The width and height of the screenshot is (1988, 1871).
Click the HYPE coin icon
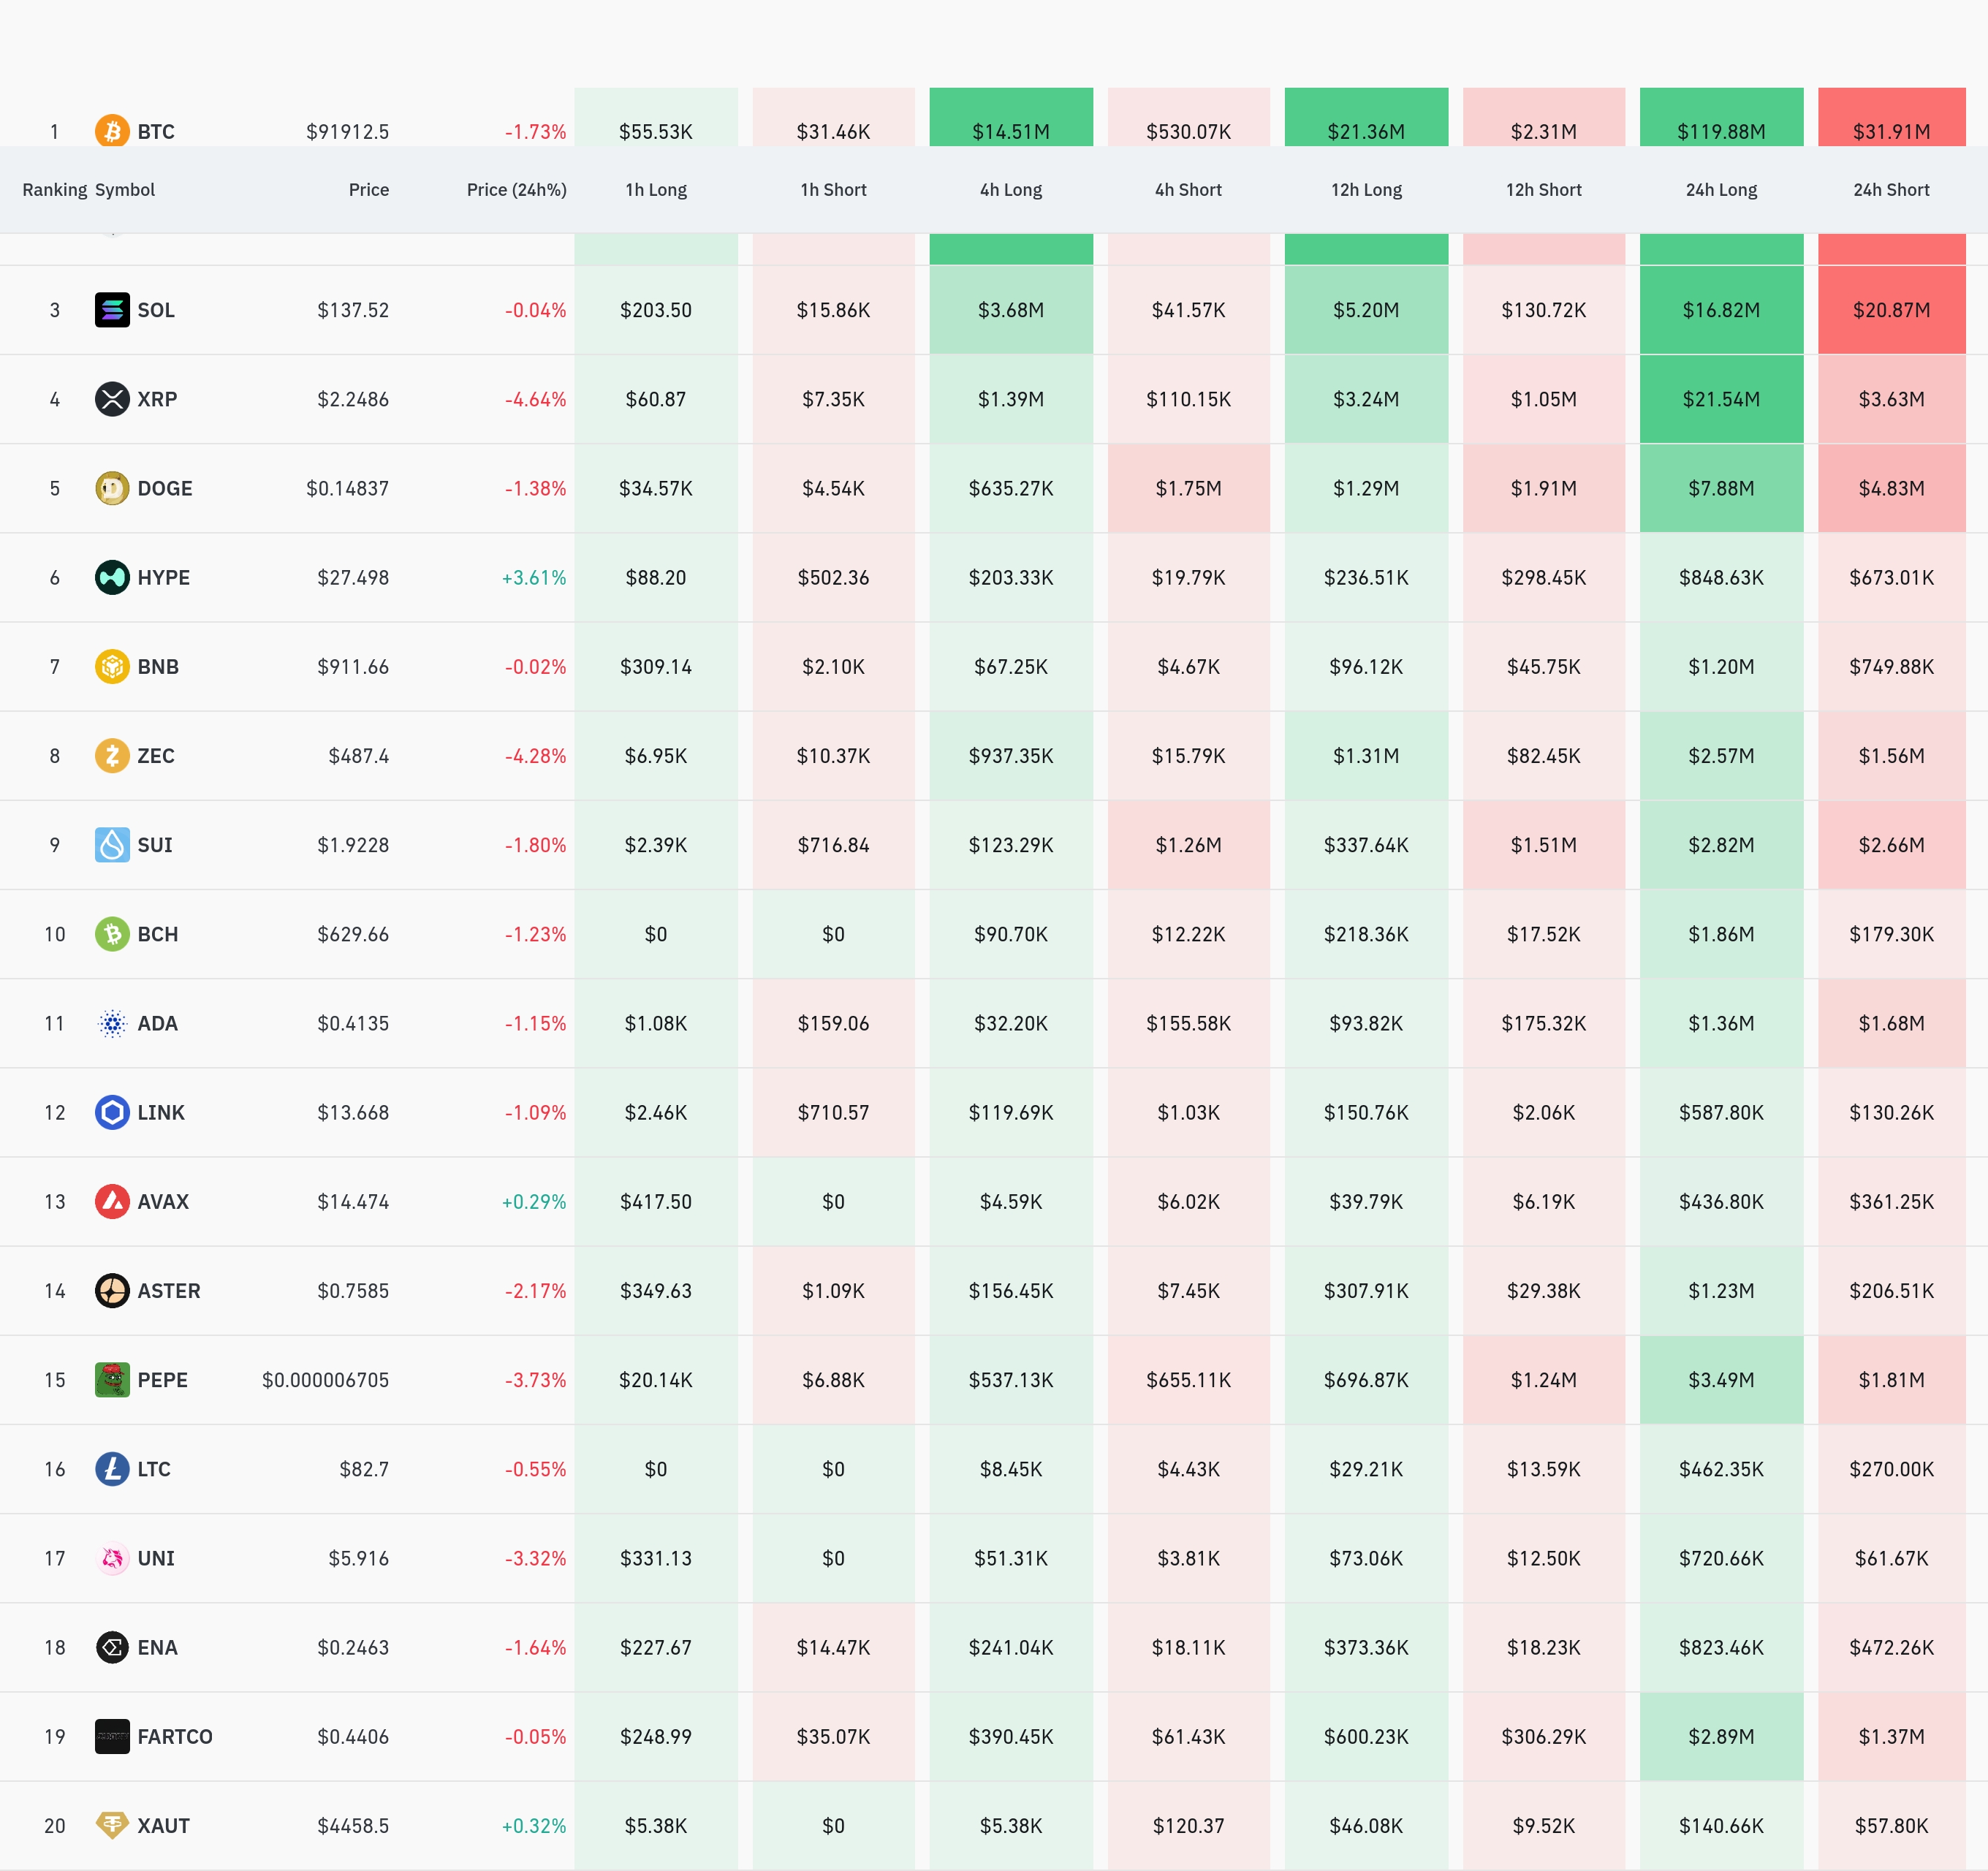pos(112,577)
